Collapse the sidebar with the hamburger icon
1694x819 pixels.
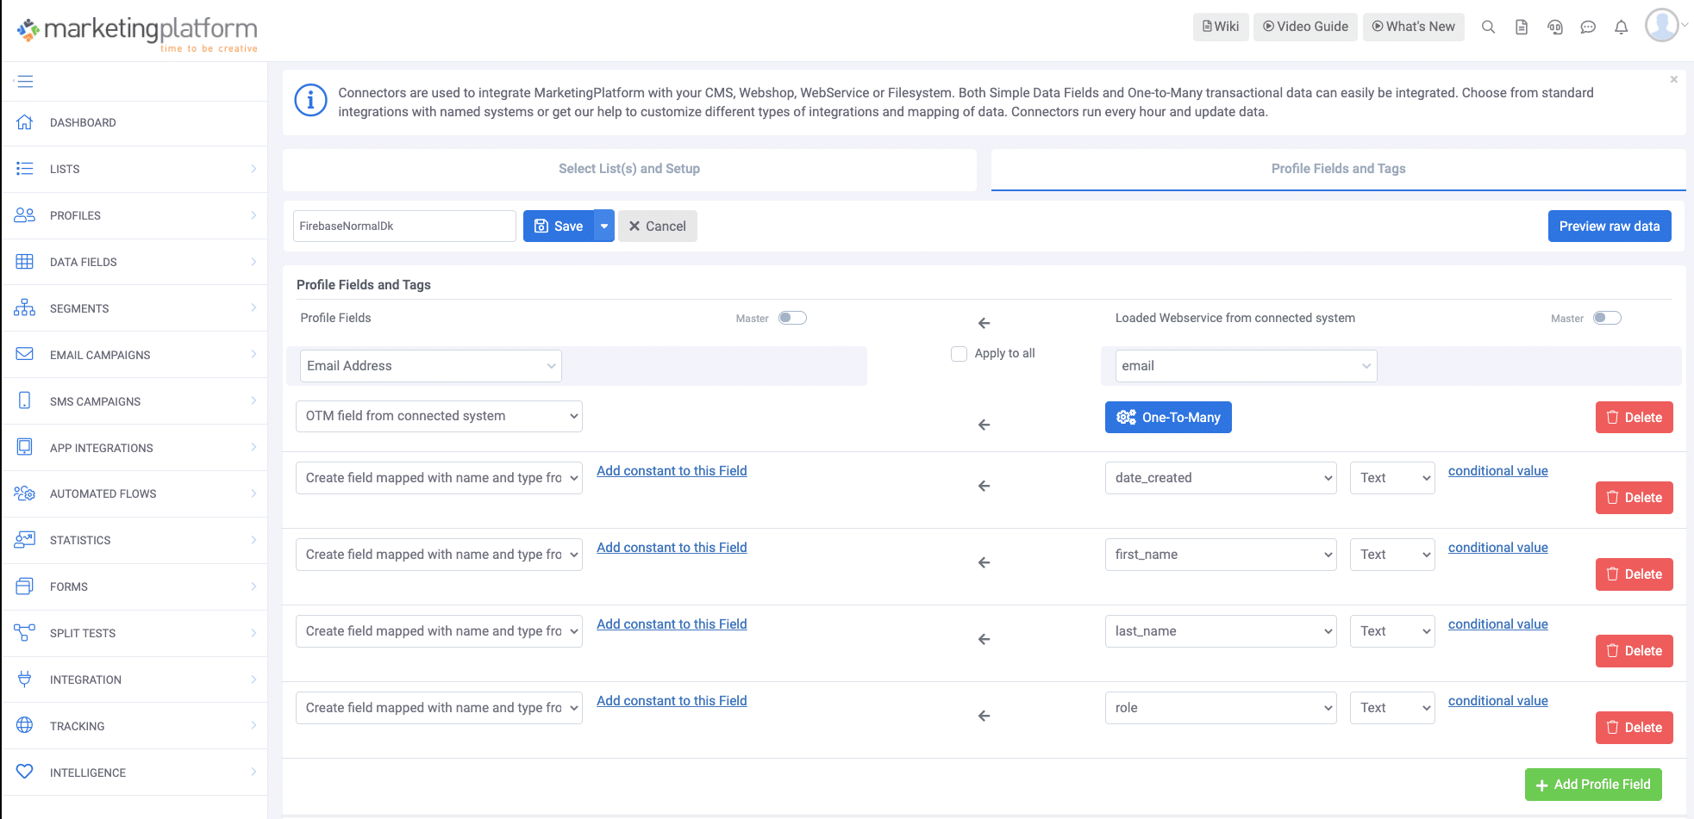pos(25,82)
